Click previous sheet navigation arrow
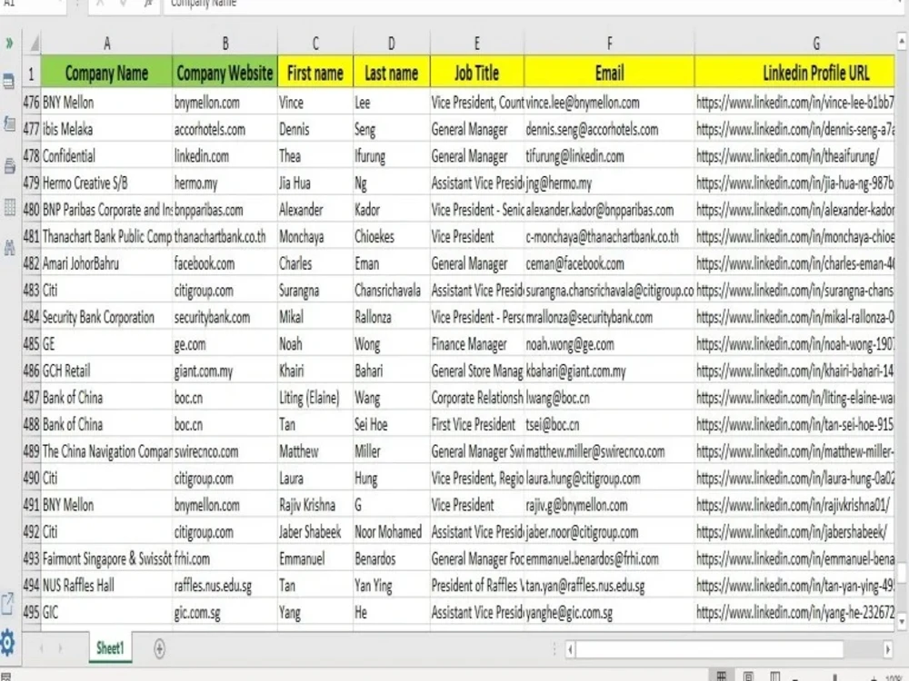The height and width of the screenshot is (681, 909). 42,648
